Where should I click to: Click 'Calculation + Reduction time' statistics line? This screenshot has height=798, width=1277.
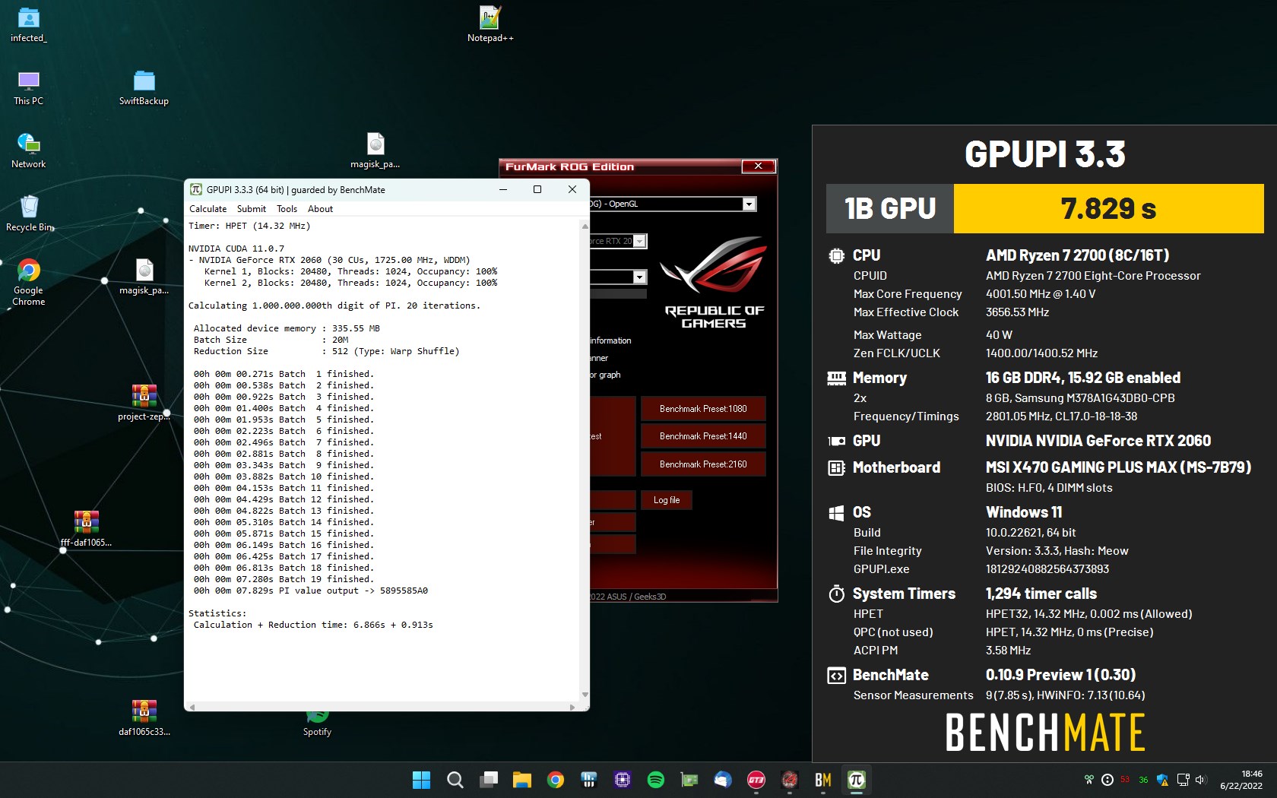[313, 625]
